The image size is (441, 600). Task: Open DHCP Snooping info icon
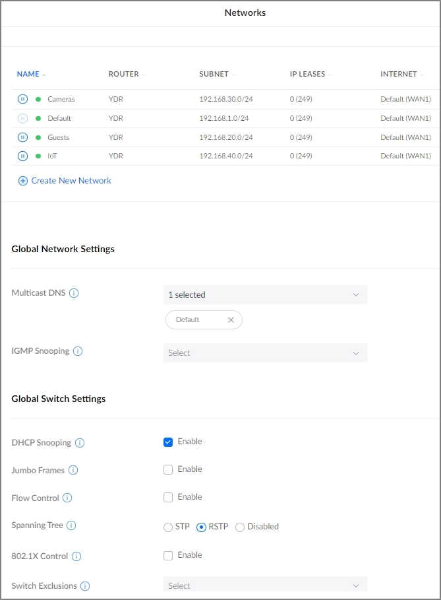pos(80,443)
